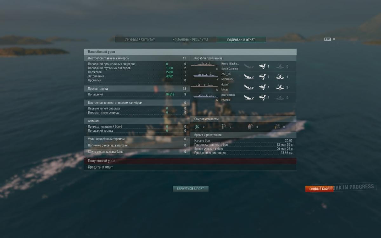Switch to the Личный результат tab
This screenshot has width=381, height=238.
tap(140, 40)
